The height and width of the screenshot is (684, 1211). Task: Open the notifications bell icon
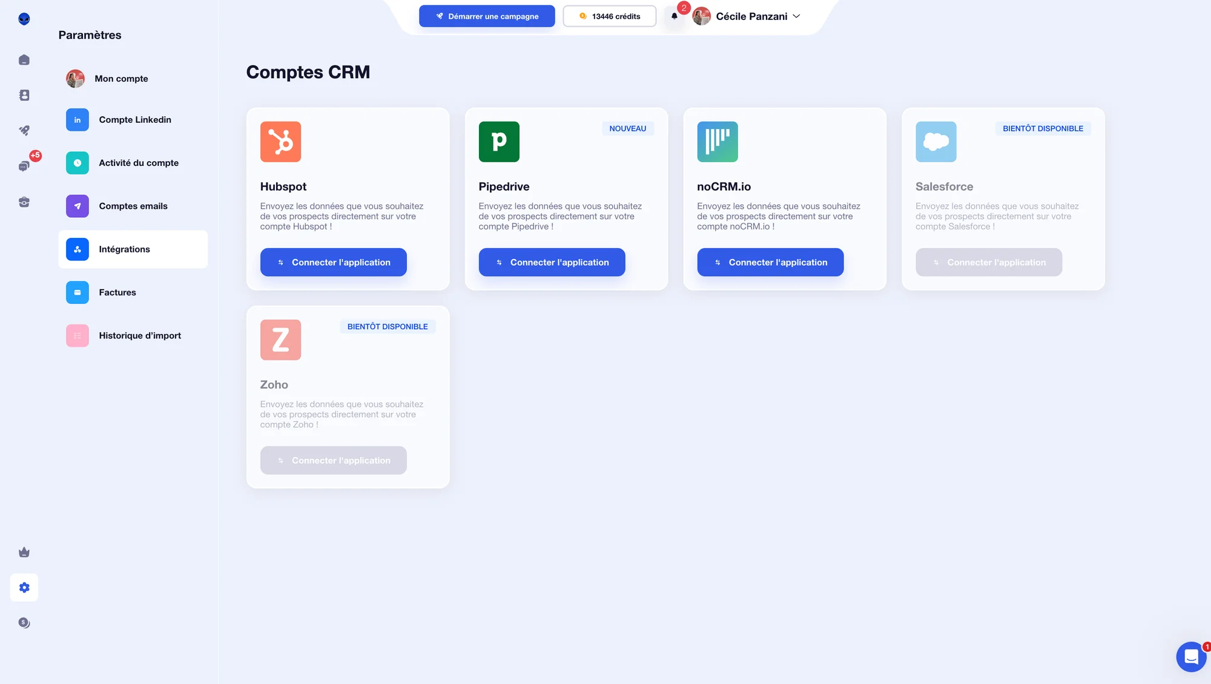(674, 16)
